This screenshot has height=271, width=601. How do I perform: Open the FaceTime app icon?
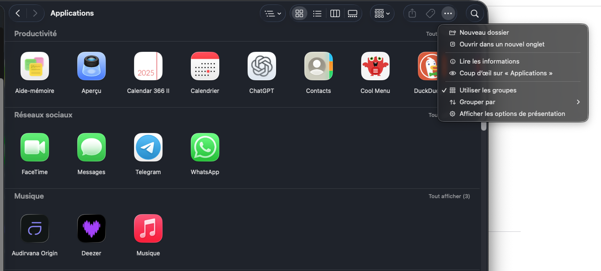pos(35,147)
